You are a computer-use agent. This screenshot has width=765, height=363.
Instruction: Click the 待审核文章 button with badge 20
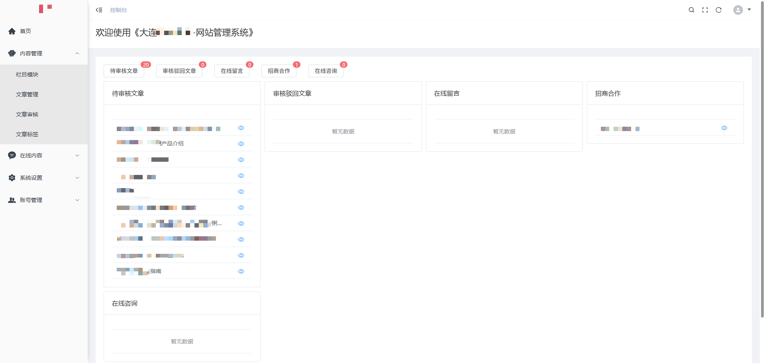tap(124, 71)
